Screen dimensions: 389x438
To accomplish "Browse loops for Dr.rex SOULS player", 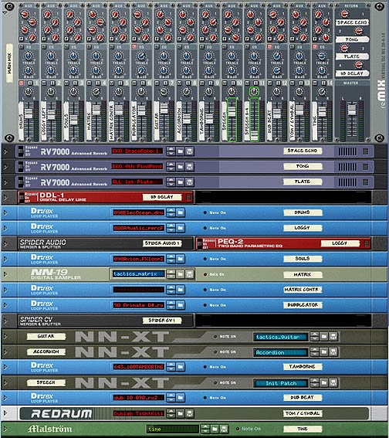I will [x=181, y=259].
